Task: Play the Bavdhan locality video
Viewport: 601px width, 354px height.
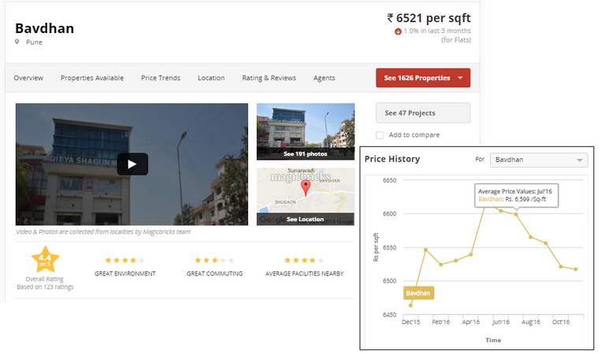Action: click(x=132, y=164)
